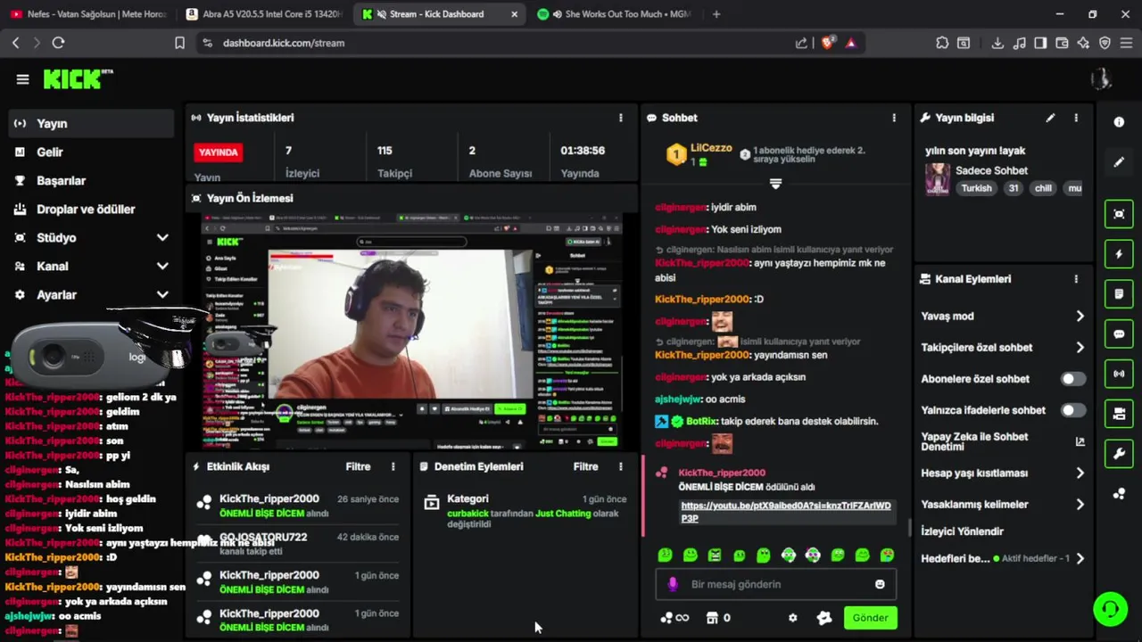Open Takipçilere özel sohbet chevron
Viewport: 1142px width, 642px height.
pyautogui.click(x=1080, y=348)
